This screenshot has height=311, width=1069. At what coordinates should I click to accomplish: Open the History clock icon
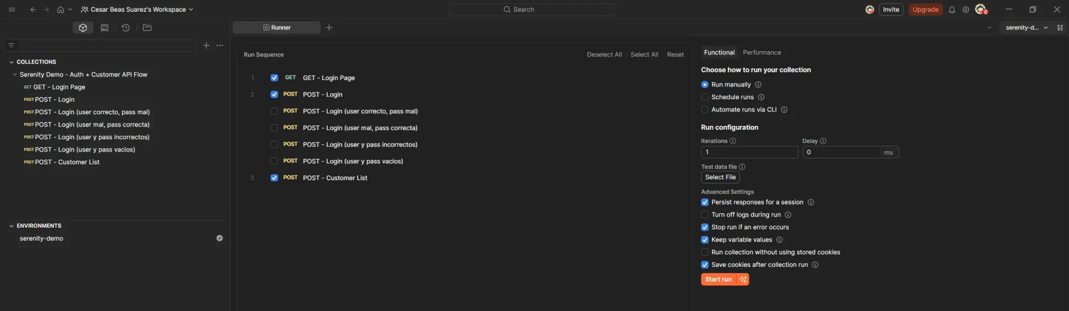point(126,28)
